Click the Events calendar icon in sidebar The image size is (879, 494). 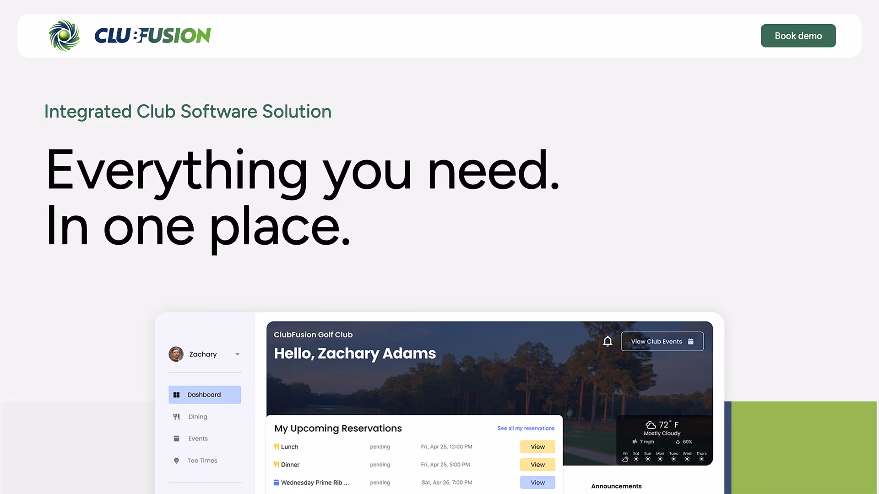coord(176,439)
